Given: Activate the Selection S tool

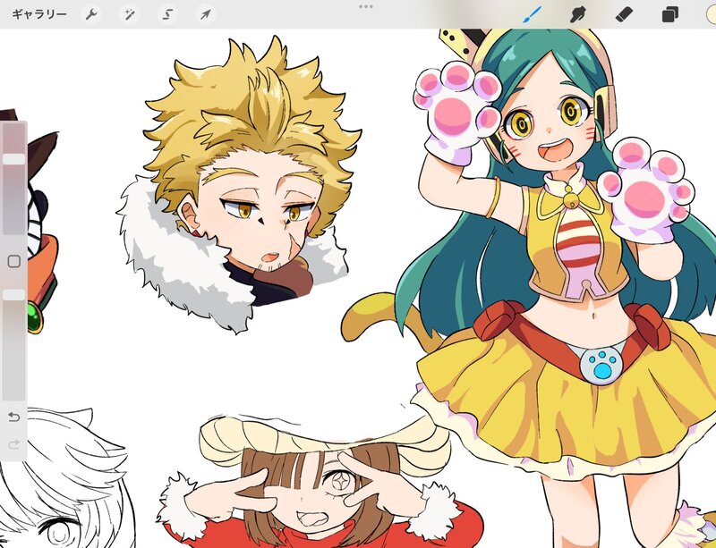Looking at the screenshot, I should coord(167,14).
